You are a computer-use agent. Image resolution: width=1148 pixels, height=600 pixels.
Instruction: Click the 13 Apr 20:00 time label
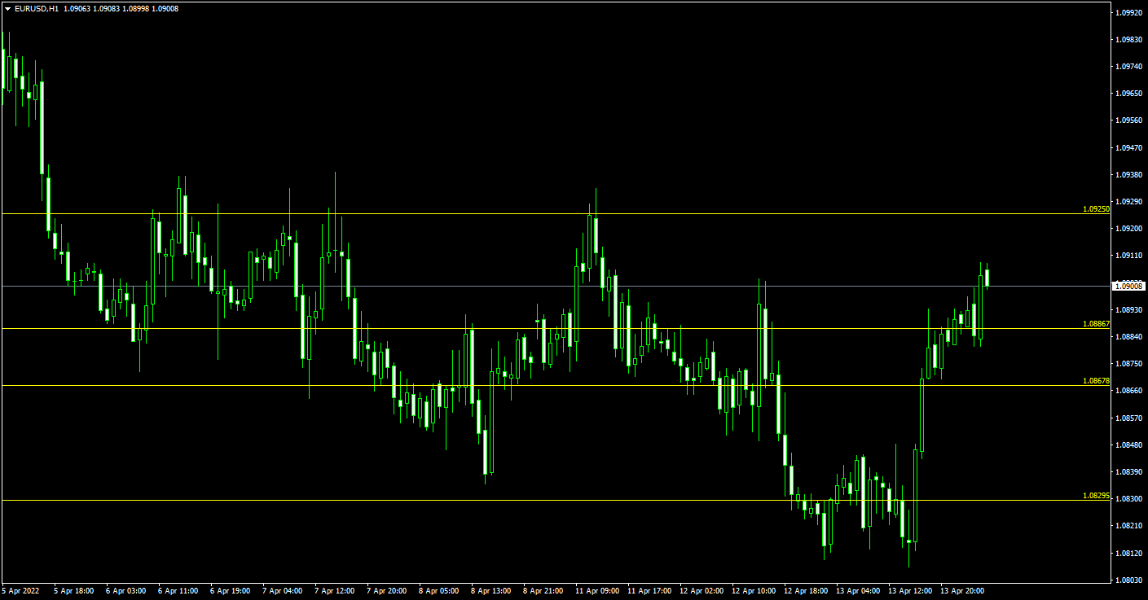click(962, 590)
